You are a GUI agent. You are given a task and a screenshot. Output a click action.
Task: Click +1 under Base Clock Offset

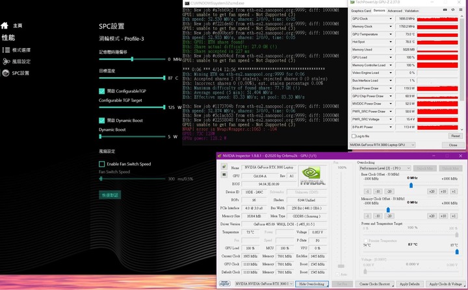click(x=454, y=191)
